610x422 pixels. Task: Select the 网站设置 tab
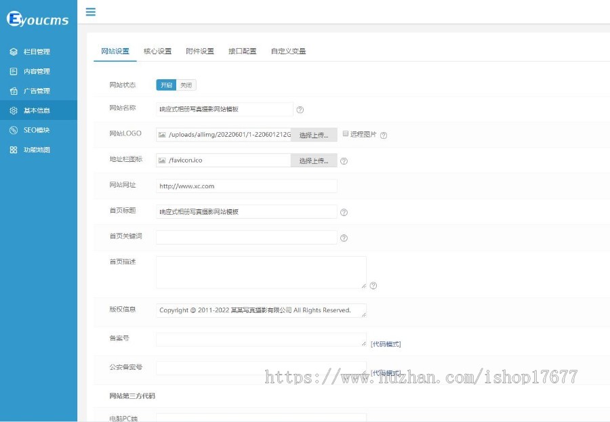[x=115, y=51]
